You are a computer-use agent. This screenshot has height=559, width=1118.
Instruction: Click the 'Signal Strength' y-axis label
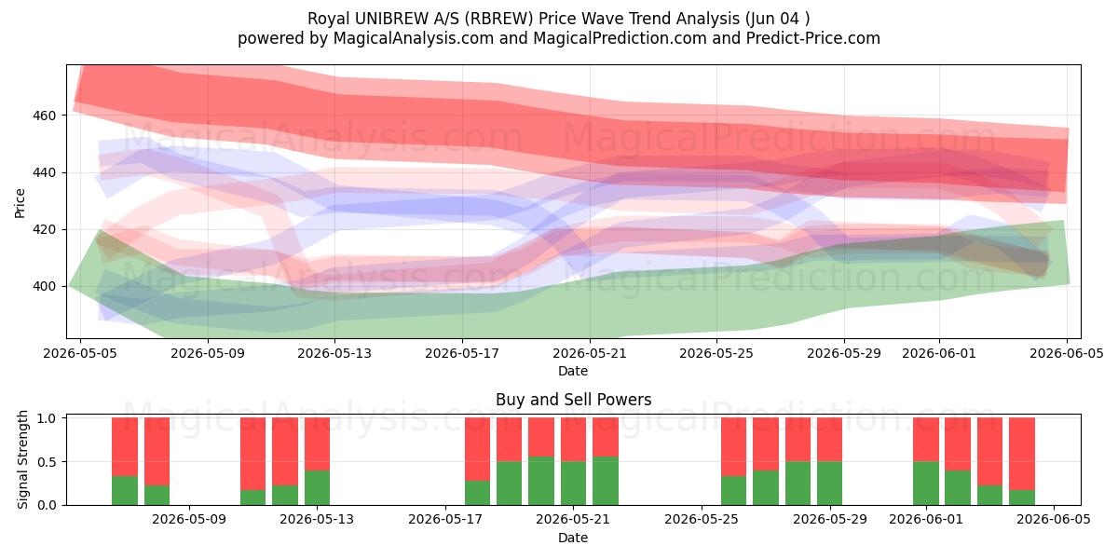[x=23, y=461]
